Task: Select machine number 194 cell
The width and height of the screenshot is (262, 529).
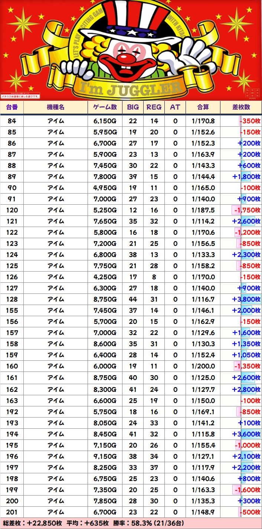Action: pos(12,434)
